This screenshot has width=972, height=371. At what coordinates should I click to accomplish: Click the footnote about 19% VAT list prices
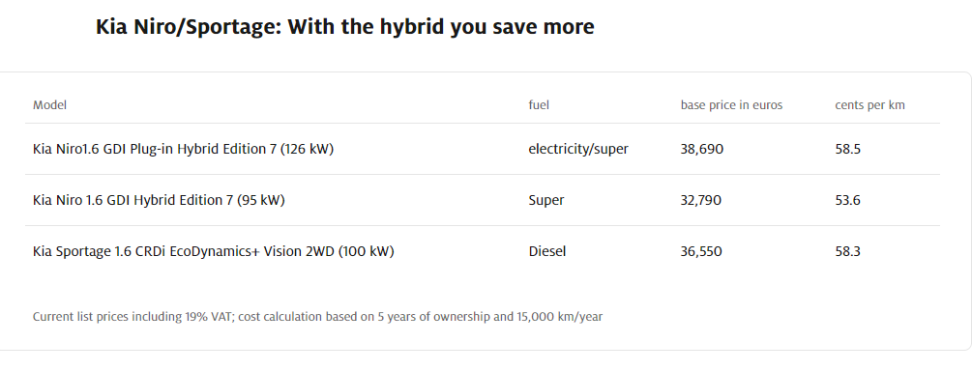tap(317, 317)
